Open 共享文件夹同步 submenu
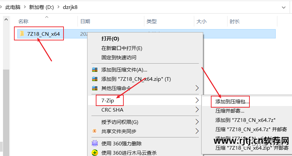The width and height of the screenshot is (292, 156). 119,131
